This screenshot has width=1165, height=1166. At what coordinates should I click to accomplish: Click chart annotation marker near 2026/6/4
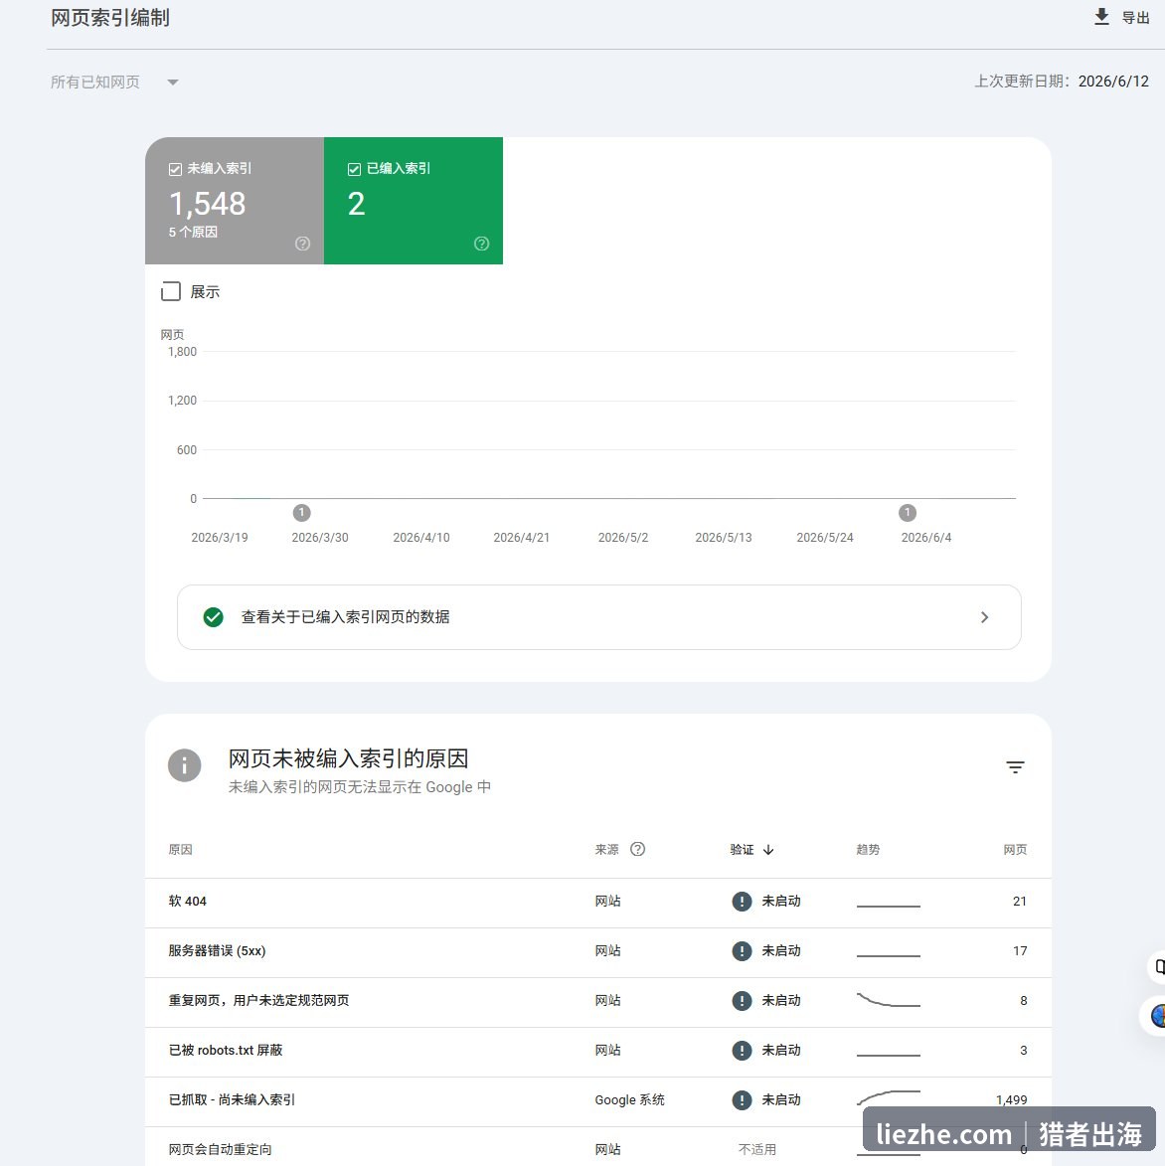pos(907,512)
